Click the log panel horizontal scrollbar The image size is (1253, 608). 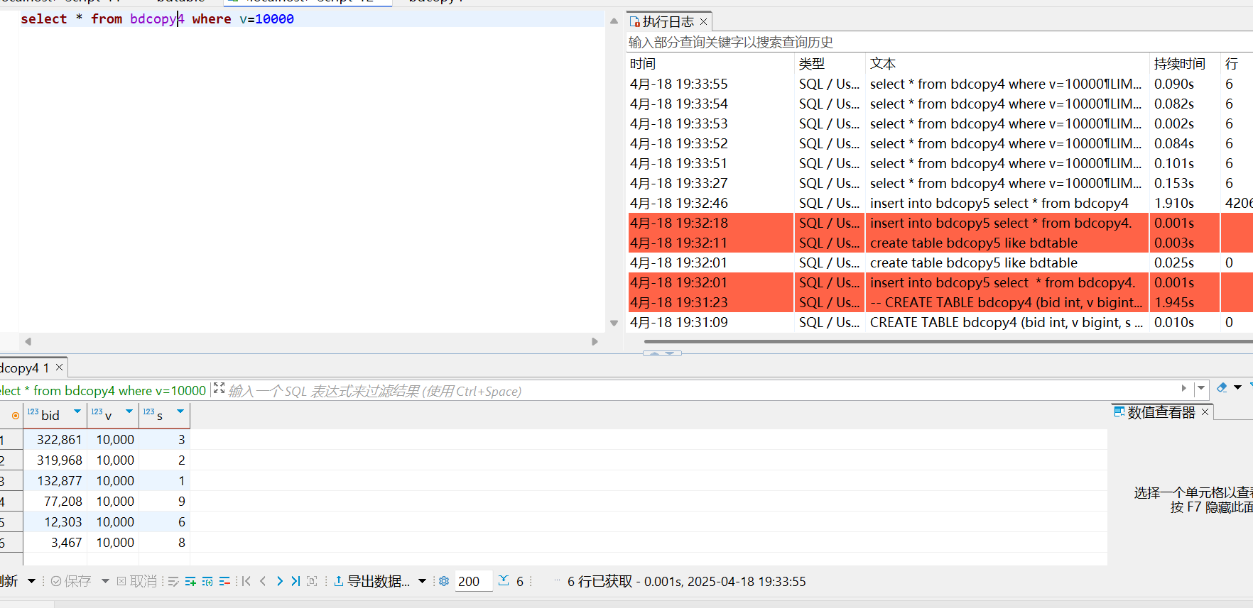pyautogui.click(x=948, y=341)
